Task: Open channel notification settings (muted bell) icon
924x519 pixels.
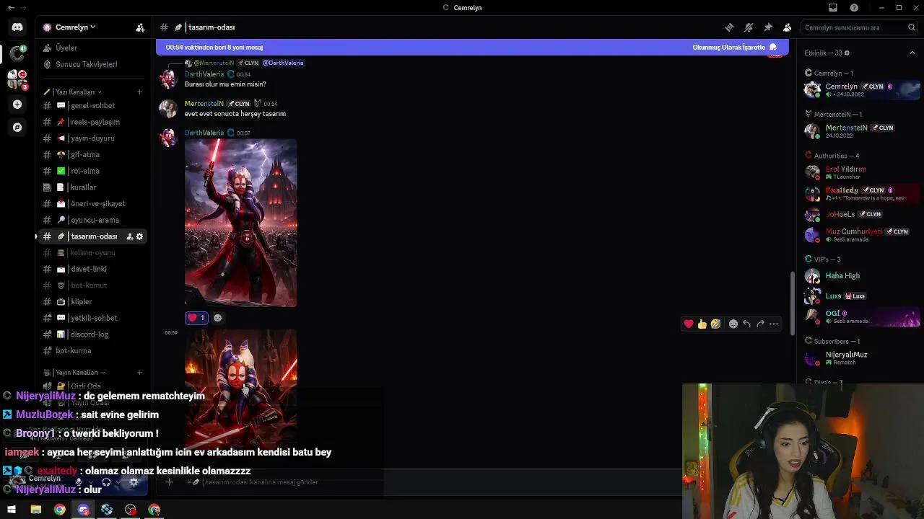Action: 749,27
